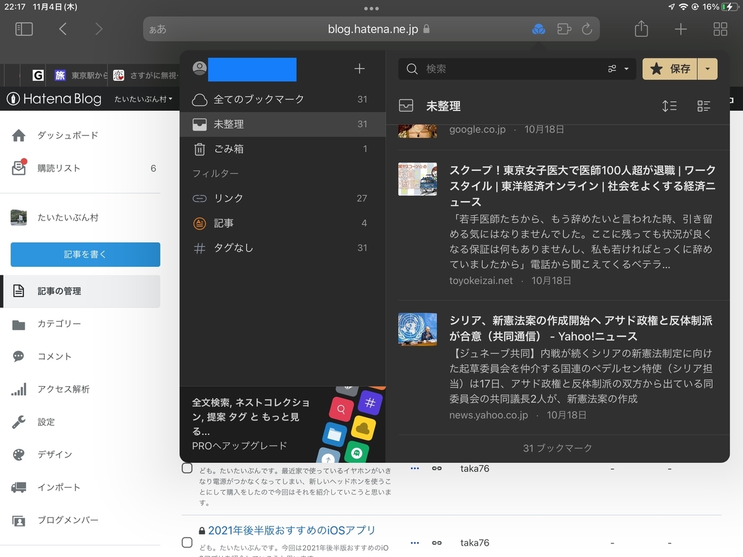Open 購読リスト in Hatena sidebar
The height and width of the screenshot is (557, 743).
coord(59,168)
